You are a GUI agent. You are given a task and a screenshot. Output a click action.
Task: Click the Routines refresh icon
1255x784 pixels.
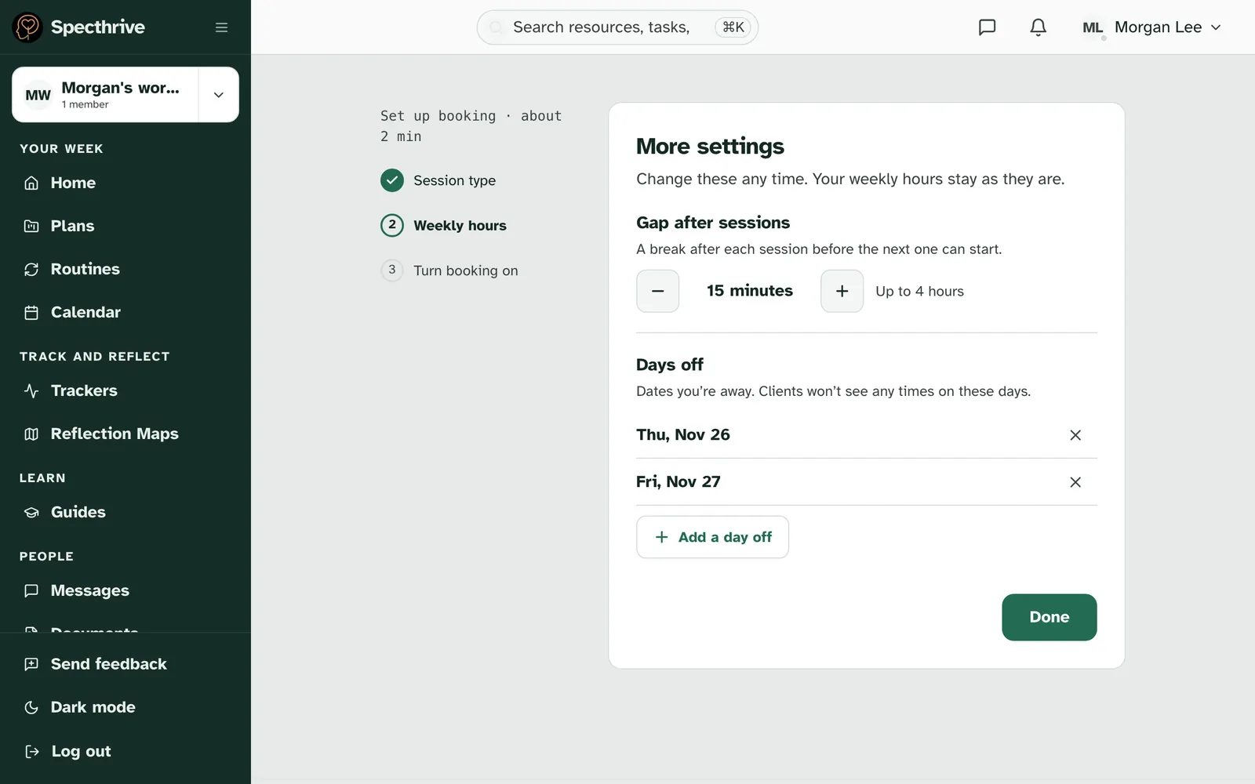[31, 269]
